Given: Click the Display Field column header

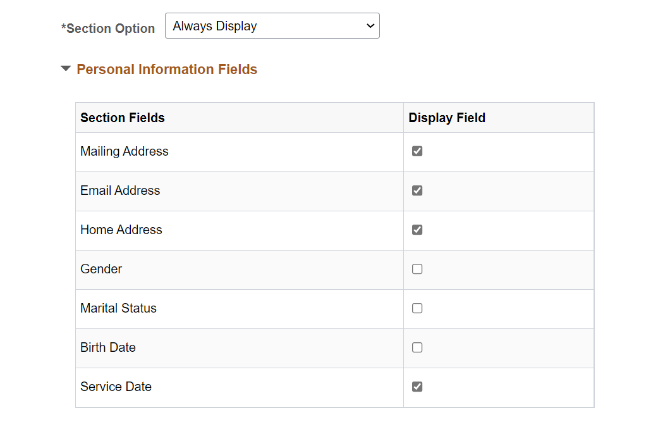Looking at the screenshot, I should (447, 118).
